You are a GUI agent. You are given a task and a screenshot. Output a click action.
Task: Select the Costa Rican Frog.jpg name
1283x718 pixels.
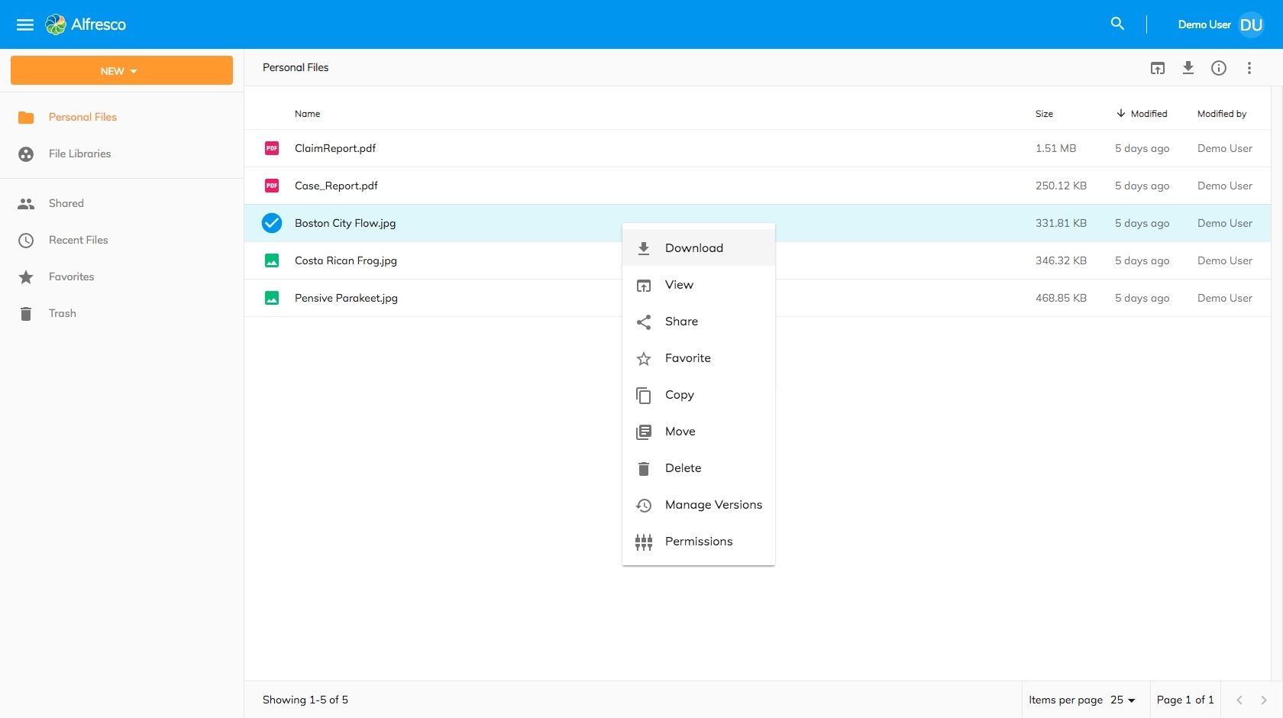point(346,260)
